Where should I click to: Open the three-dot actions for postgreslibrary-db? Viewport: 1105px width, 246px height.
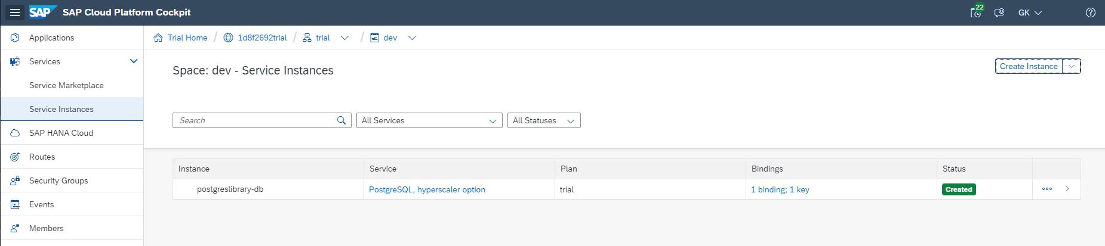(1047, 189)
